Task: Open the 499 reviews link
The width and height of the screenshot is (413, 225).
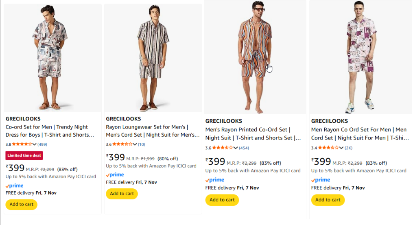Action: 42,144
